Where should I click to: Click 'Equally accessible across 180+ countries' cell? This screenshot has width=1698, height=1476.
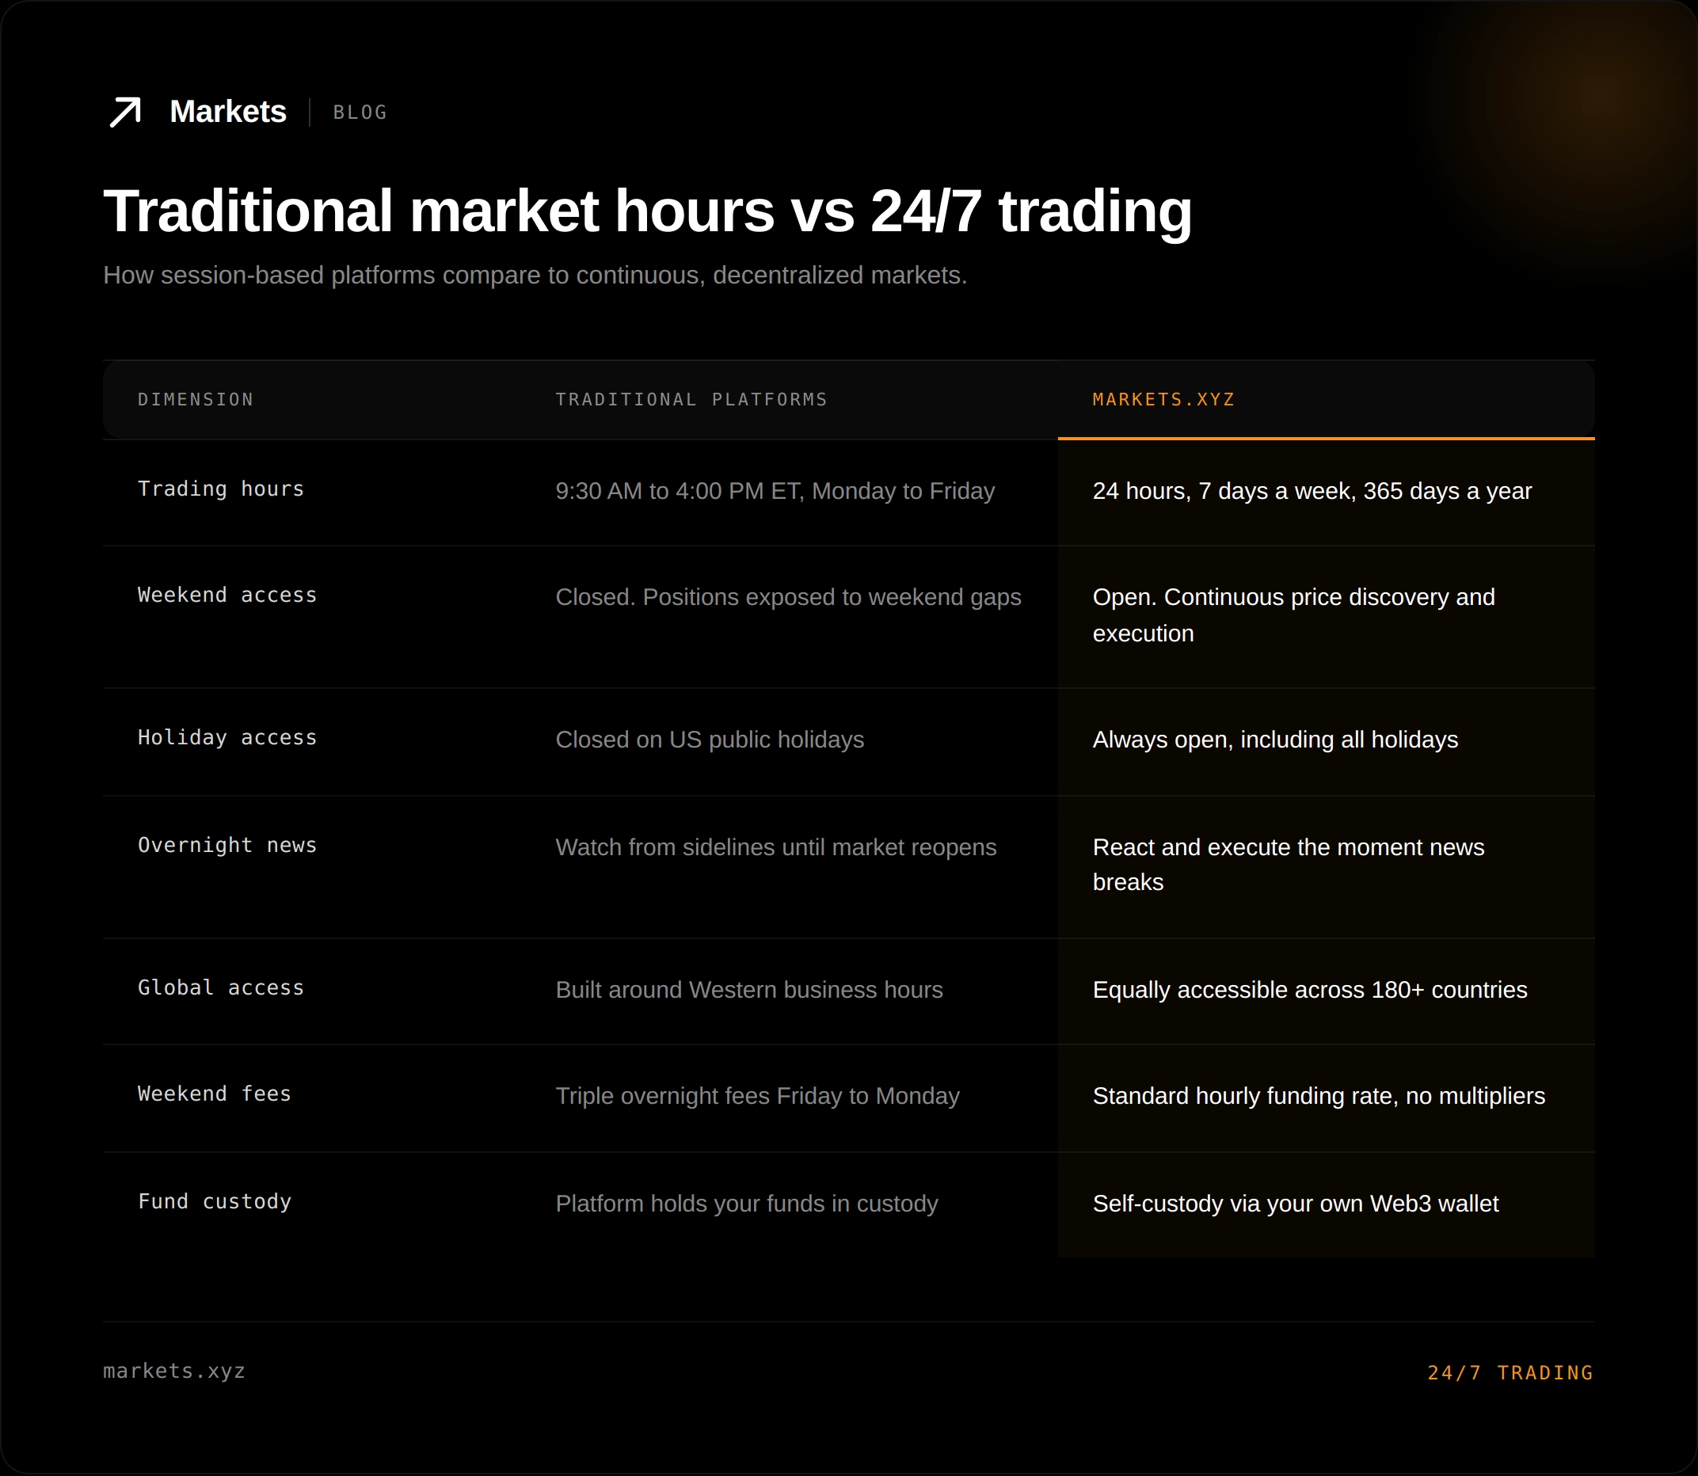point(1310,989)
